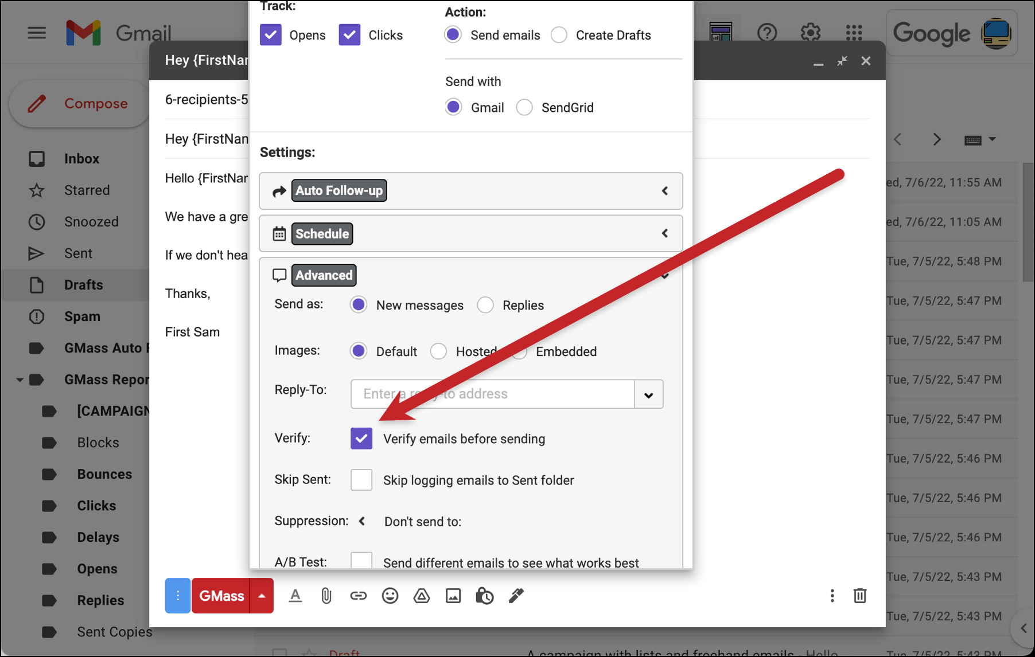Collapse the GMass Reports label tree
1035x657 pixels.
(20, 380)
